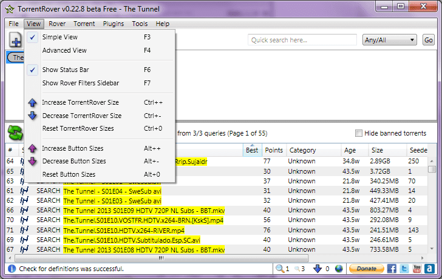Select 'The Tunnel 2013 S01E08 HDTV 720P NL Subs' row

tap(217, 249)
